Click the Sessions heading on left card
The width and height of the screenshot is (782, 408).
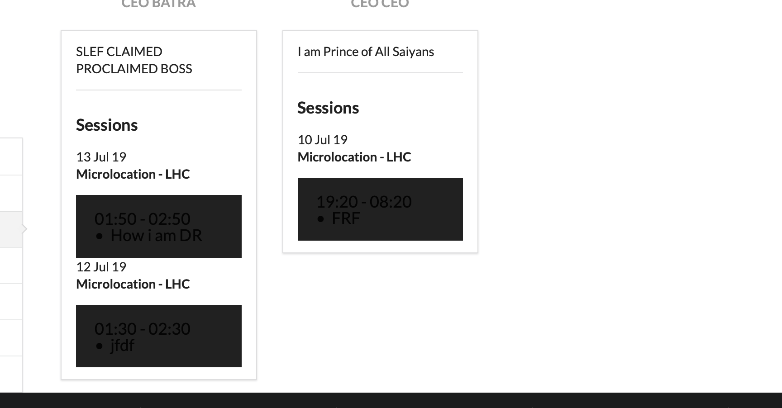107,125
